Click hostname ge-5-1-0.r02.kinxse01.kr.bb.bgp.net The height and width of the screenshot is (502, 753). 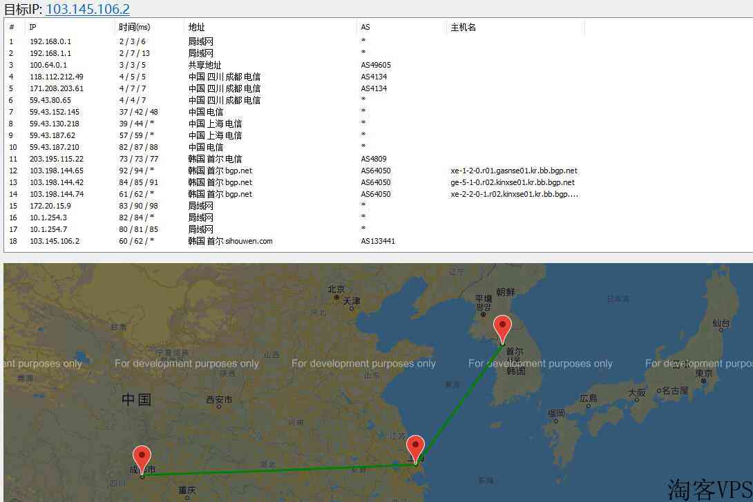[513, 182]
